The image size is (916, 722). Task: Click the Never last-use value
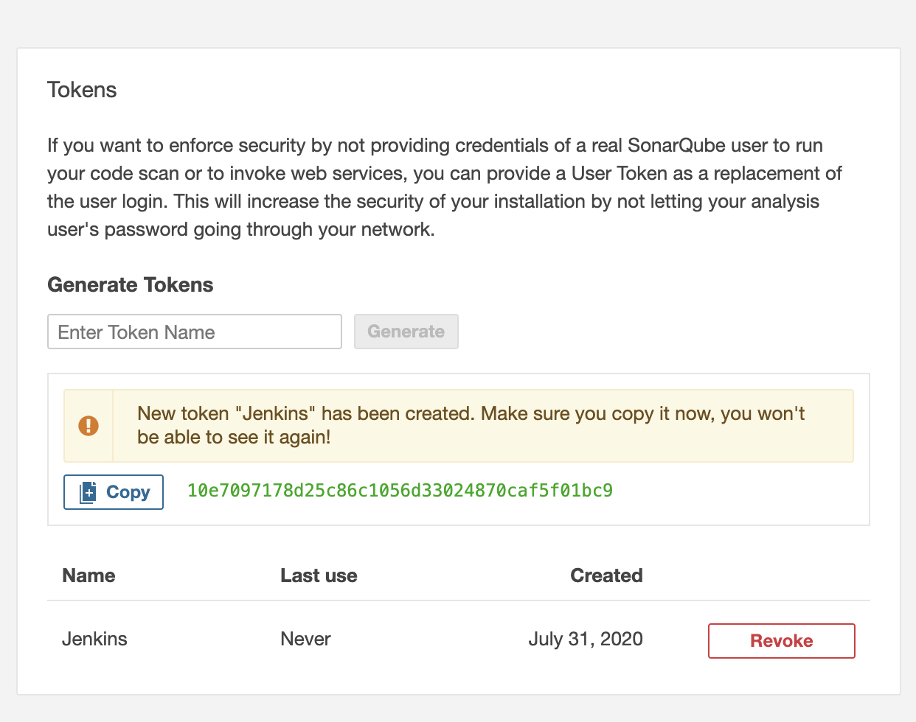(305, 639)
